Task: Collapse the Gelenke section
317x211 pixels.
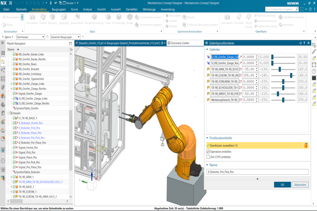Action: point(207,49)
